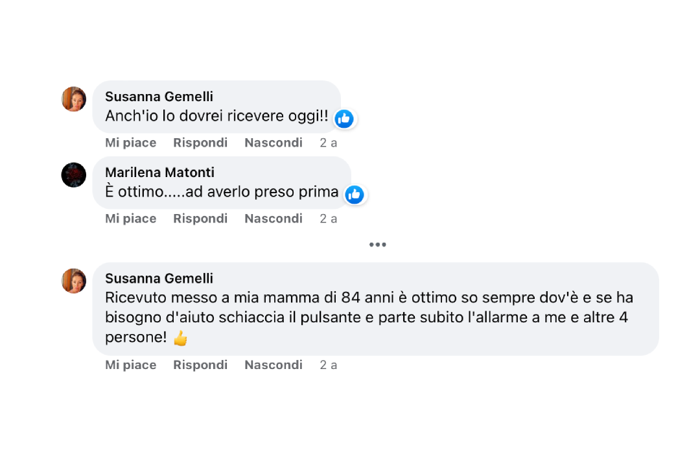
Task: Reply to Marilena Matonti's comment
Action: pyautogui.click(x=200, y=219)
